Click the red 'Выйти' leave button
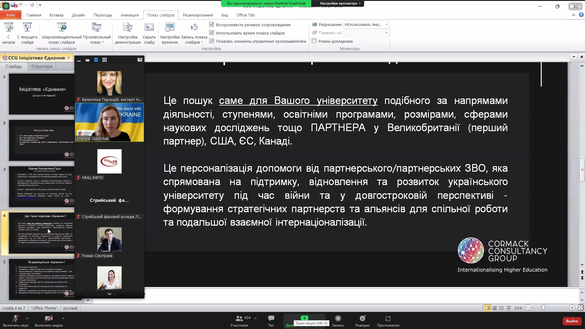This screenshot has width=585, height=329. (x=572, y=321)
